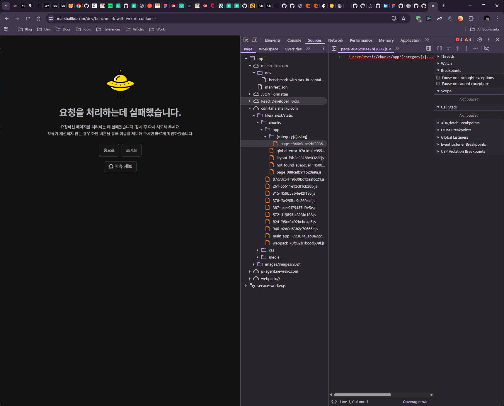
Task: Open DevTools settings gear
Action: 480,40
